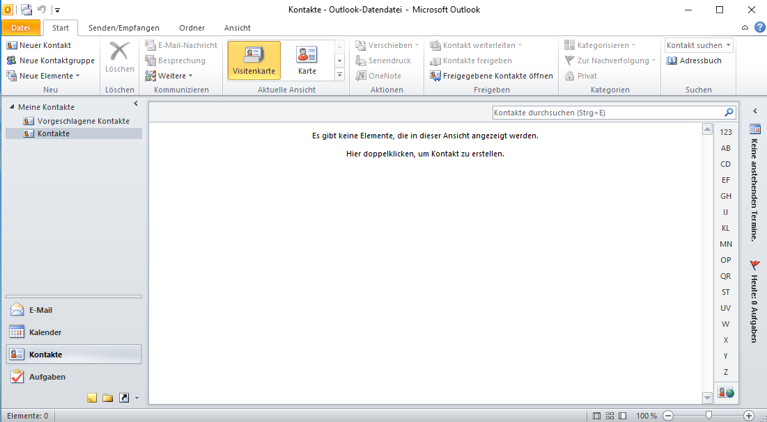This screenshot has height=422, width=767.
Task: Click the Kontakte durchsuchen search box
Action: coord(607,113)
